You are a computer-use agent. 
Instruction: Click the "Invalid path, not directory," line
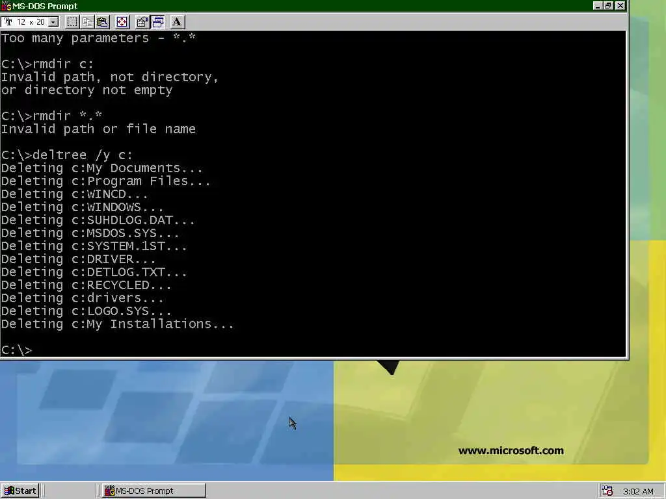coord(109,77)
